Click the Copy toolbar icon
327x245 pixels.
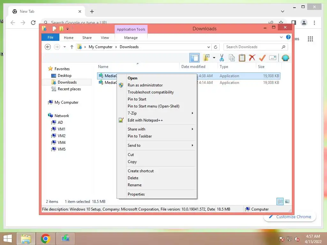coord(232,58)
